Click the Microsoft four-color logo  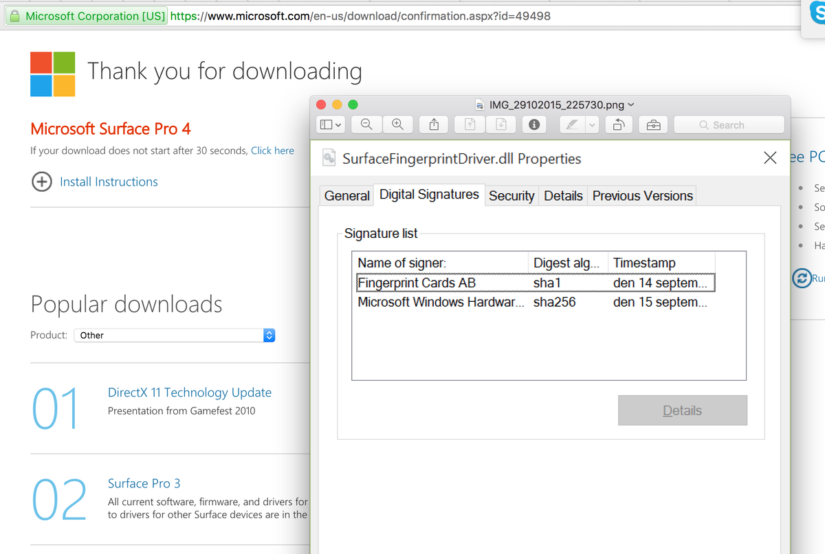click(x=53, y=74)
